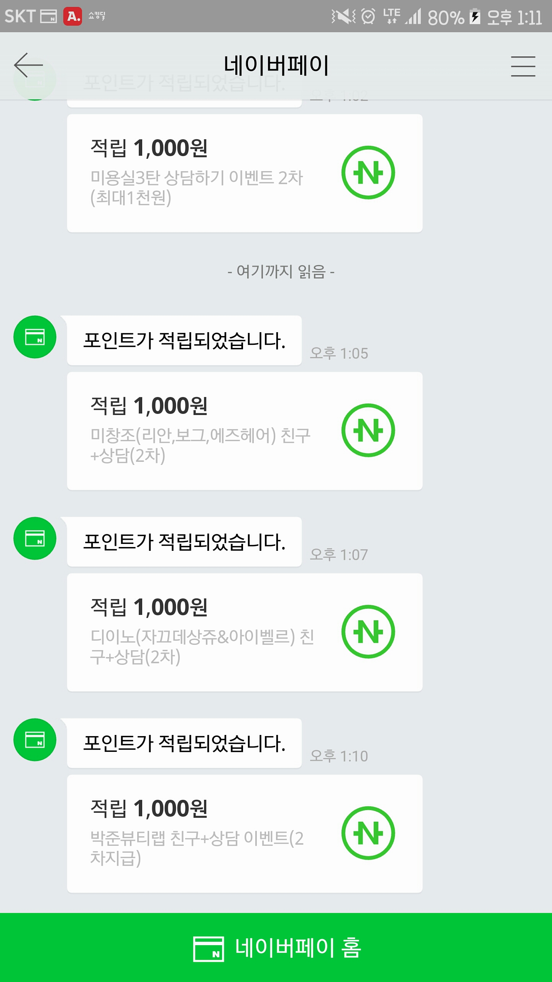
Task: Open the hamburger menu in header
Action: [523, 66]
